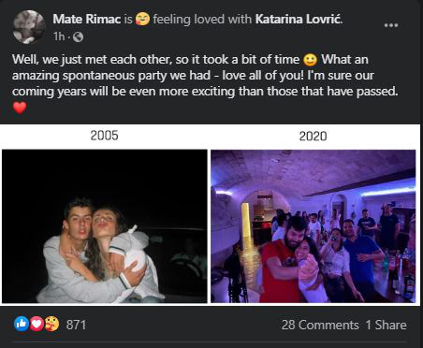Click Mate Rimac's profile picture
The image size is (423, 348).
[29, 27]
